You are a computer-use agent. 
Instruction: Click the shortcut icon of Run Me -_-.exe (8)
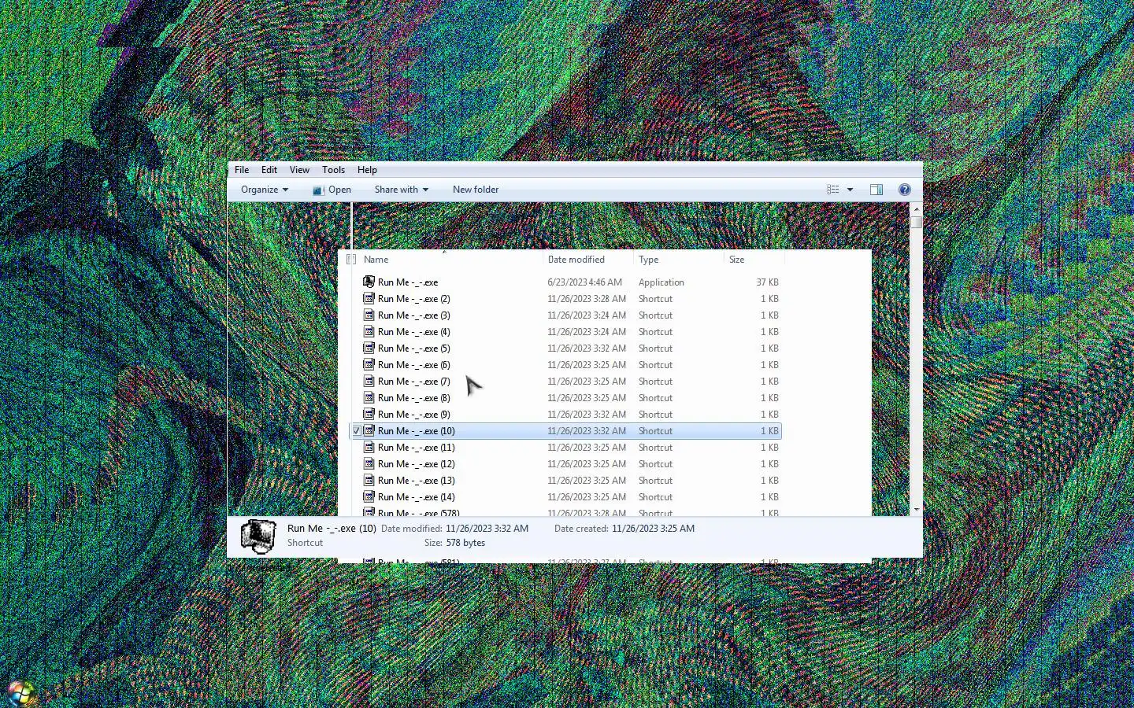(369, 397)
